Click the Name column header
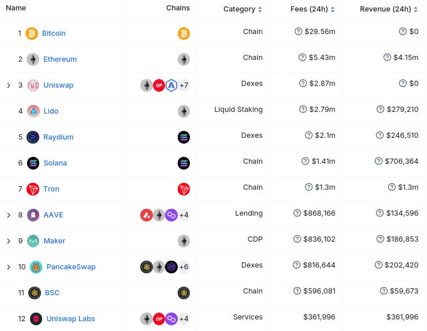Image resolution: width=427 pixels, height=331 pixels. (16, 8)
